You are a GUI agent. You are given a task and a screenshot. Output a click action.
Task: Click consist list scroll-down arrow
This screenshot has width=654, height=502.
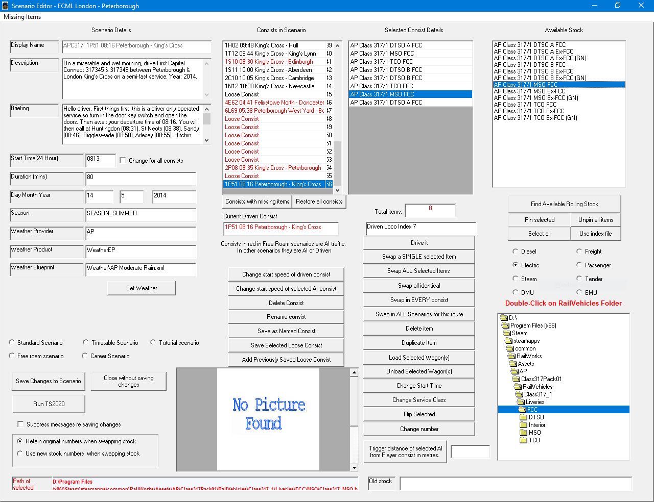tap(337, 190)
